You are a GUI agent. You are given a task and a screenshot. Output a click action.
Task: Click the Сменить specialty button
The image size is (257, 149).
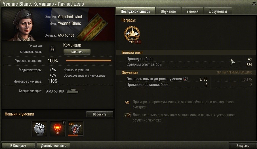[77, 52]
